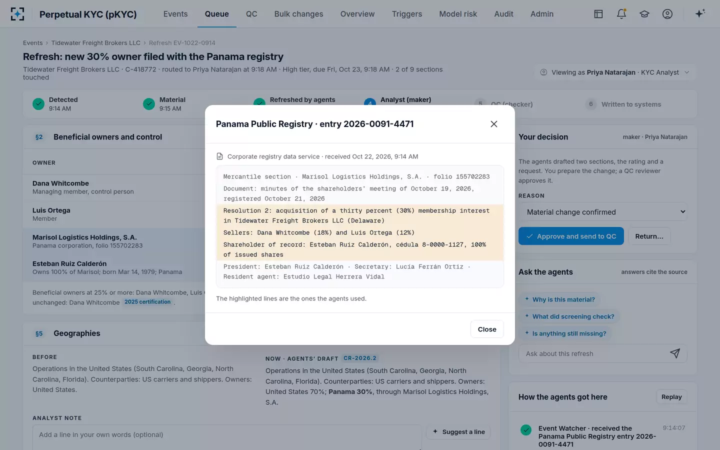Click the Suggest a line button
720x450 pixels.
click(x=458, y=432)
